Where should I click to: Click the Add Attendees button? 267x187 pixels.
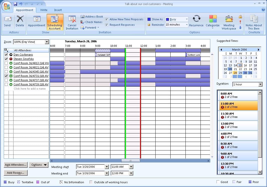click(x=16, y=165)
